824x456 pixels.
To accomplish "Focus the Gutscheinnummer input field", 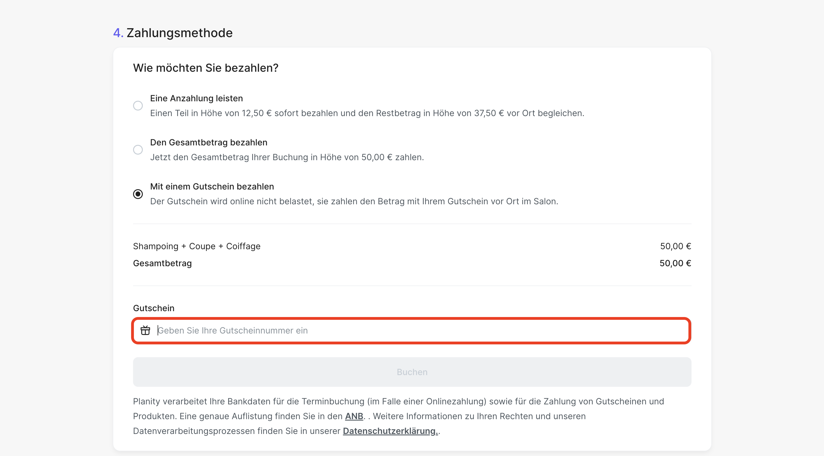I will pos(416,330).
